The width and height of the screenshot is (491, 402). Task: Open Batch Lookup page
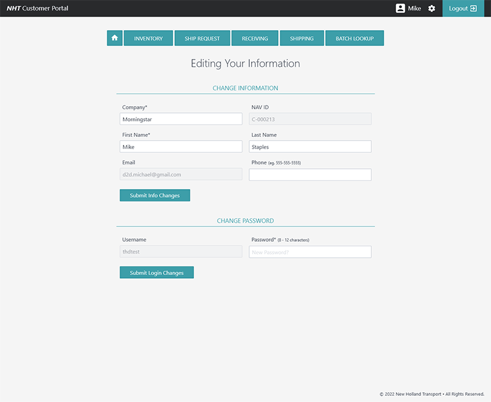click(x=355, y=38)
